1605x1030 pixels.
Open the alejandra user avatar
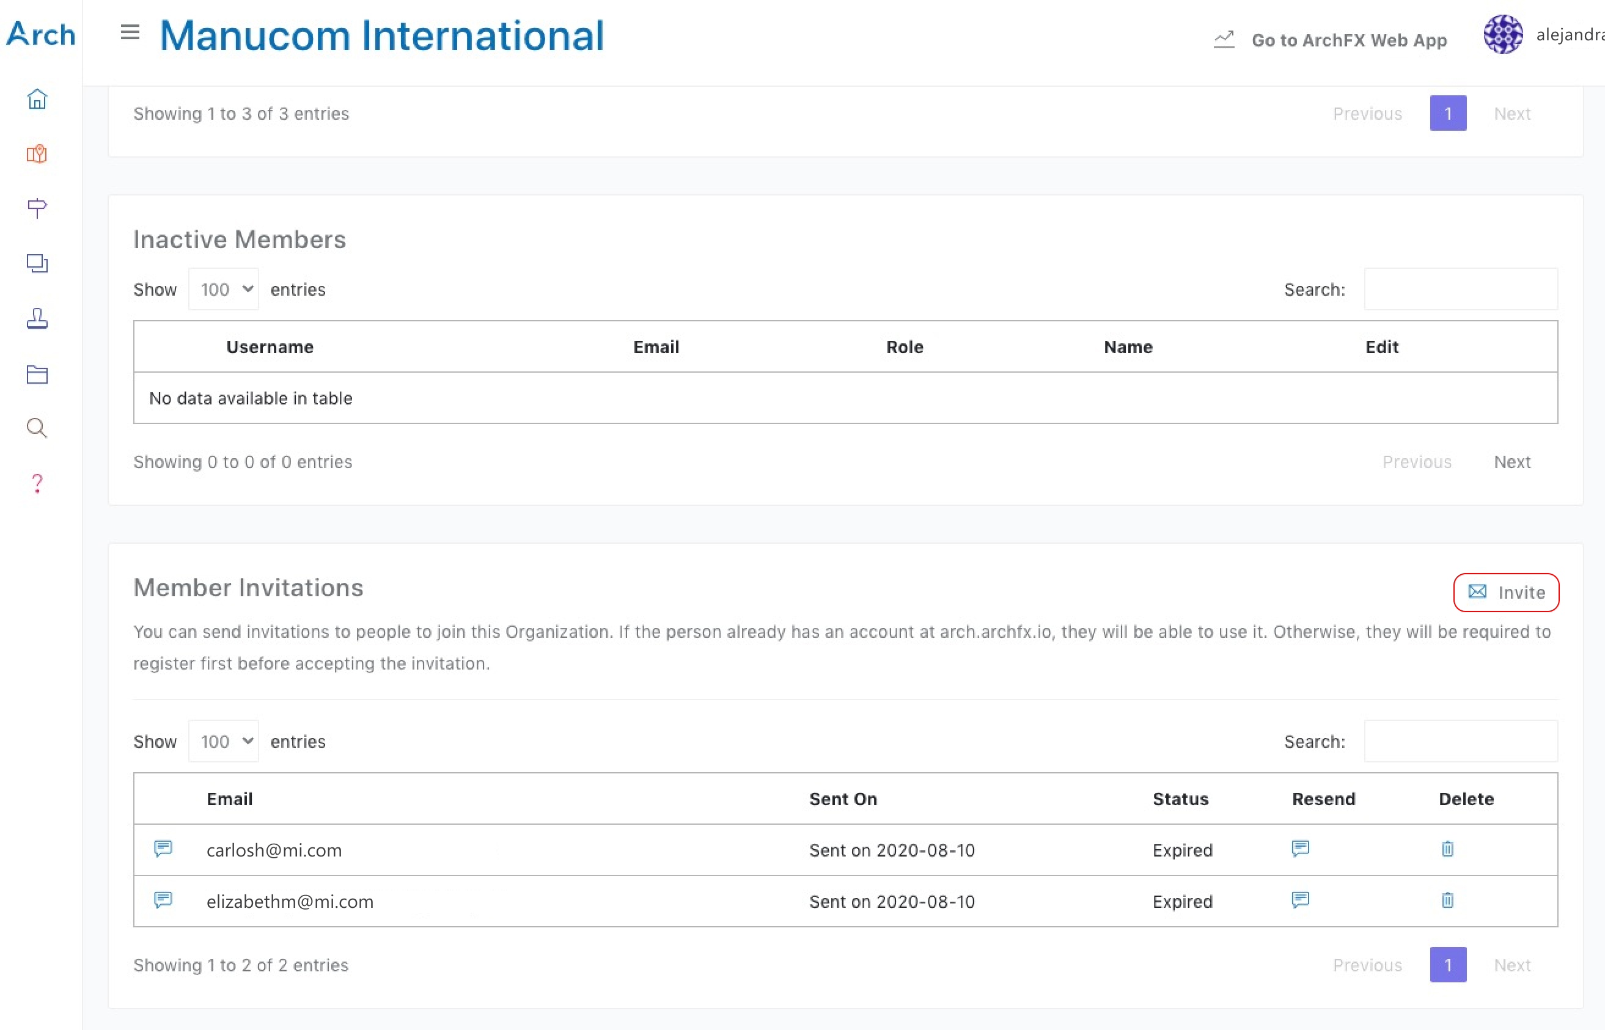[1503, 34]
